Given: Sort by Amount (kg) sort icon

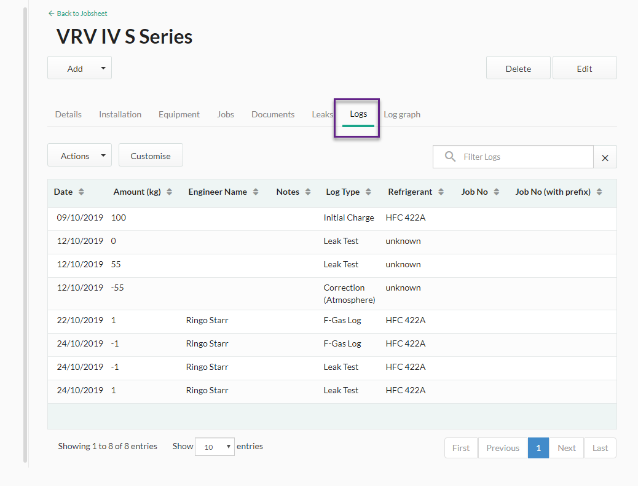Looking at the screenshot, I should [169, 192].
